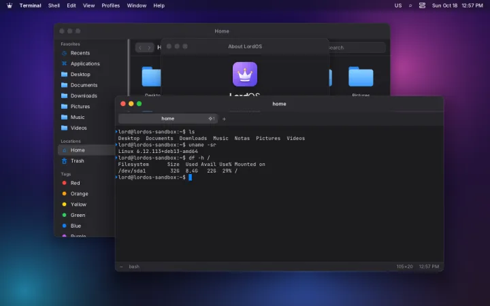Screen dimensions: 490x306
Task: Open the crown system menu icon
Action: point(10,5)
